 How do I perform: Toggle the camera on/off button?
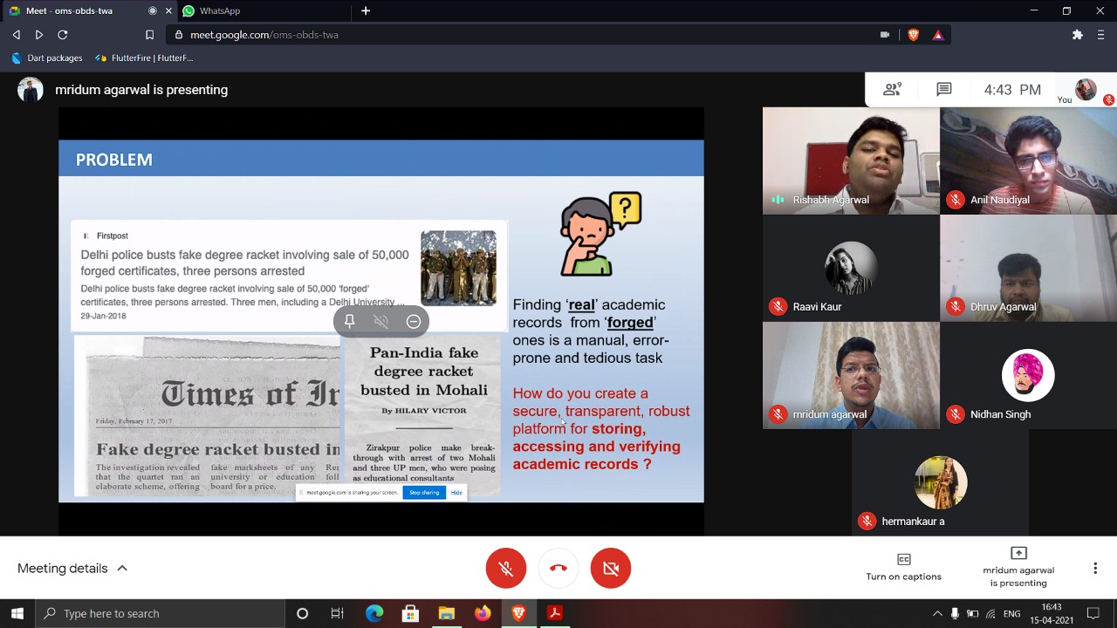coord(611,569)
